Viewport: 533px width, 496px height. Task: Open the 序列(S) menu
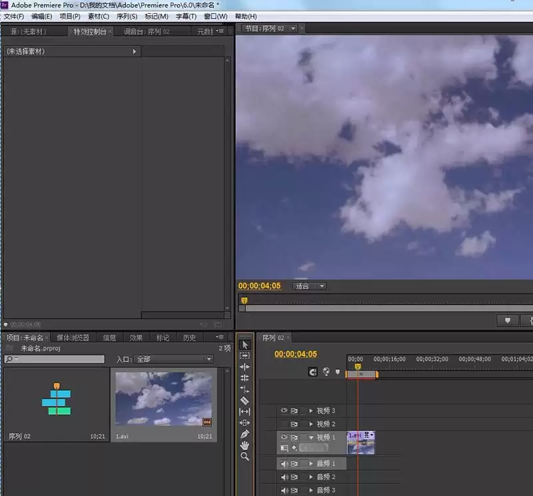(x=127, y=16)
